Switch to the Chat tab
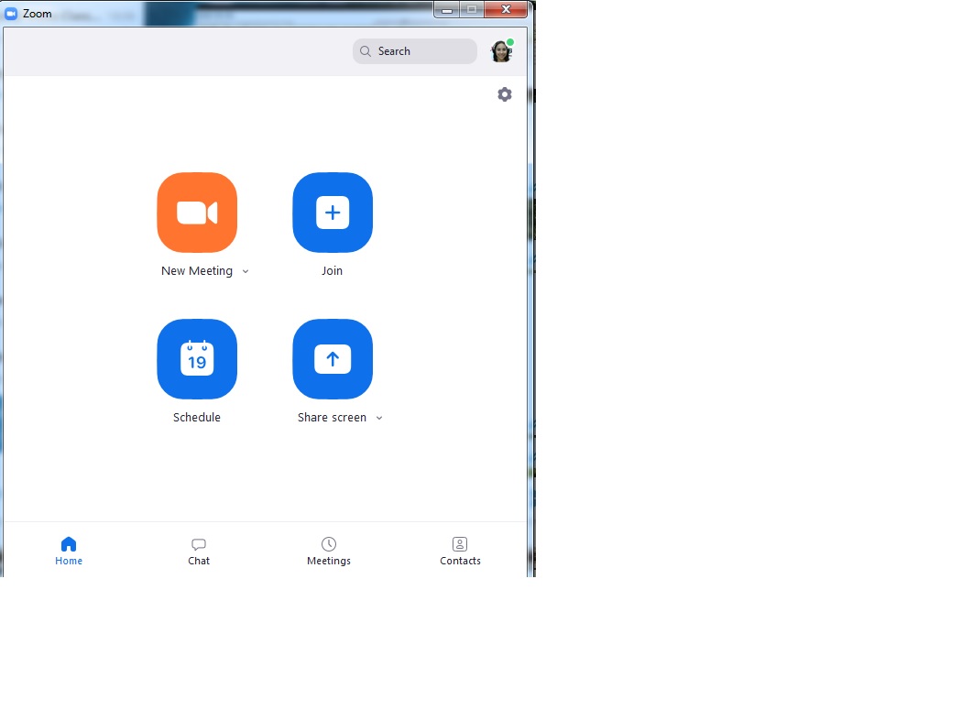961x721 pixels. (199, 552)
